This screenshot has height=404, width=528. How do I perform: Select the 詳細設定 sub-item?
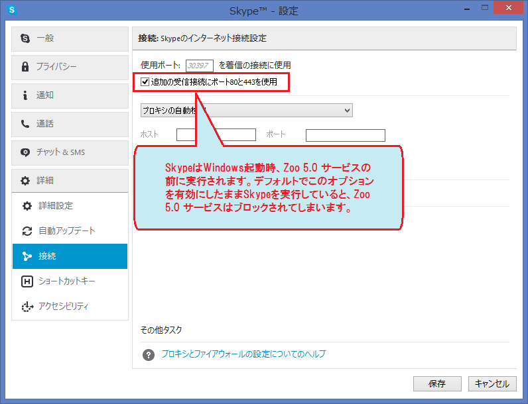(x=70, y=206)
